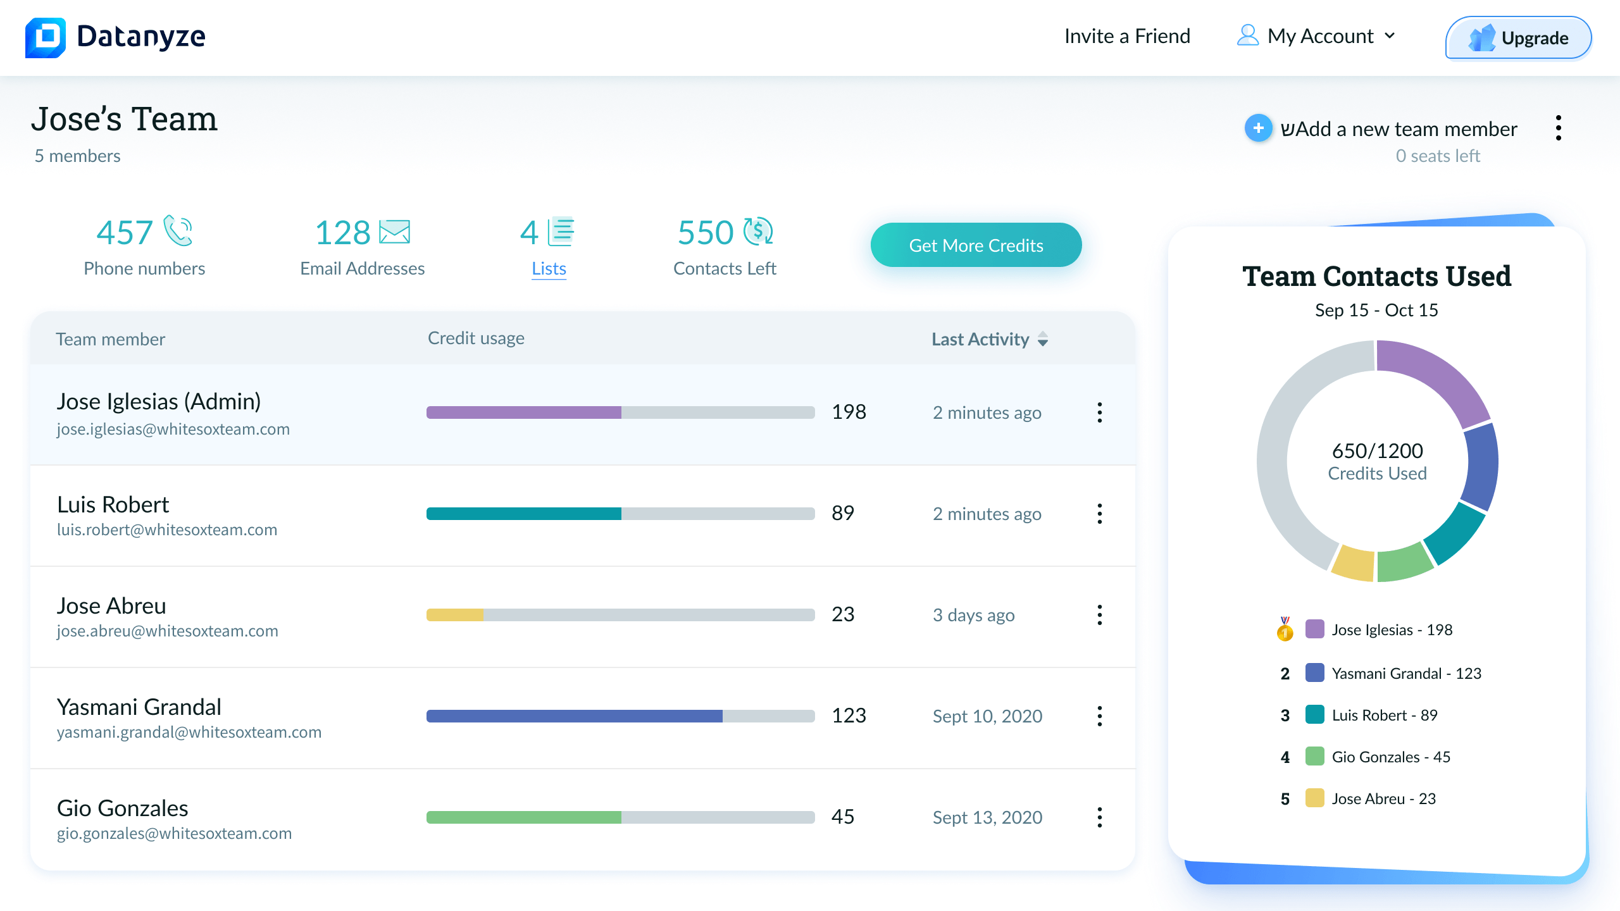This screenshot has height=911, width=1620.
Task: Click purple legend swatch for Jose Iglesias
Action: [1315, 629]
